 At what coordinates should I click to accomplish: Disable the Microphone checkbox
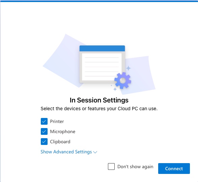tap(44, 131)
